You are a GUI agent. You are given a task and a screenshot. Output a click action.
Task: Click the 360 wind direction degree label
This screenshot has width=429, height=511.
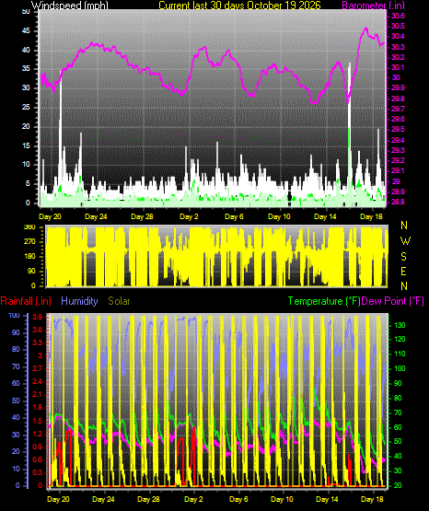click(29, 227)
